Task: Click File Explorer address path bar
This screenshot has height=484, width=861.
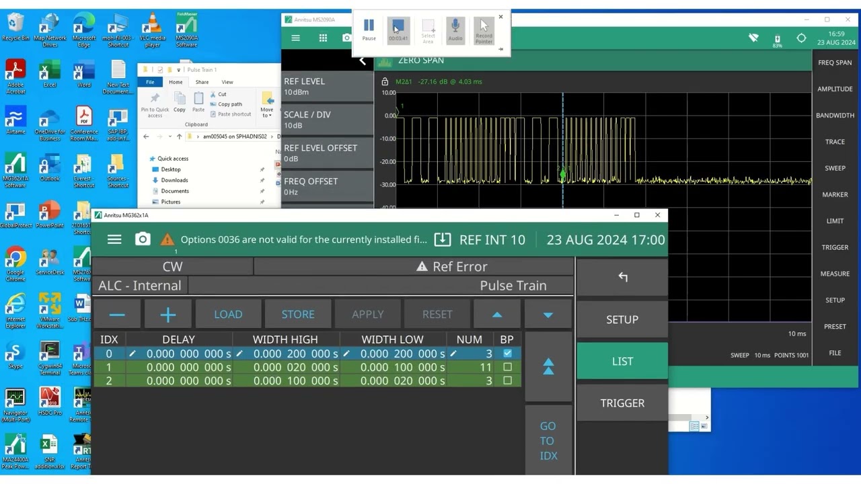Action: coord(234,136)
